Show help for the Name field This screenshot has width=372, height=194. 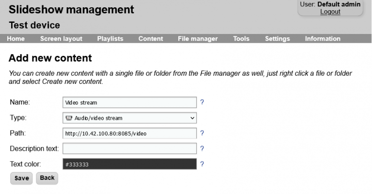coord(202,102)
